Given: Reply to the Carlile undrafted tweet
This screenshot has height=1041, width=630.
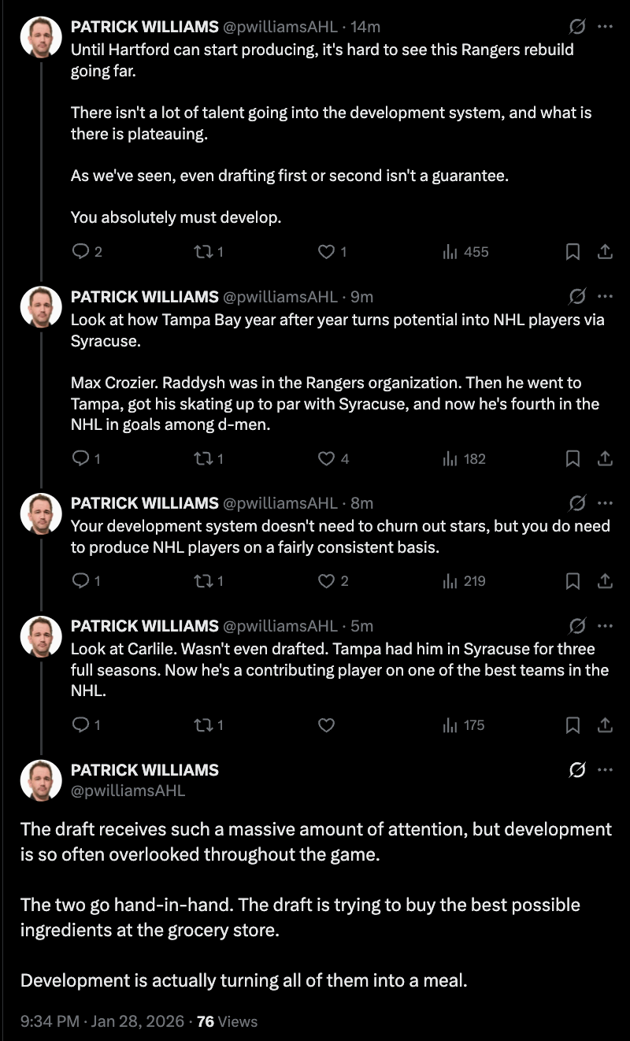Looking at the screenshot, I should (82, 725).
